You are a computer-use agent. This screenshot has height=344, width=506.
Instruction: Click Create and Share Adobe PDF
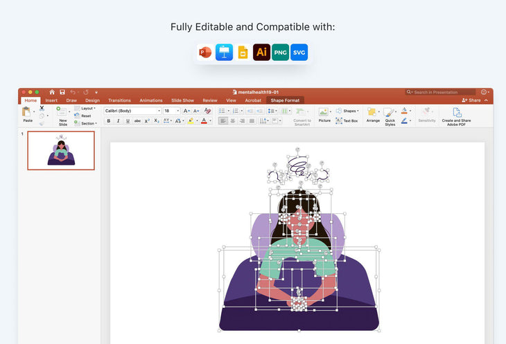pos(457,115)
